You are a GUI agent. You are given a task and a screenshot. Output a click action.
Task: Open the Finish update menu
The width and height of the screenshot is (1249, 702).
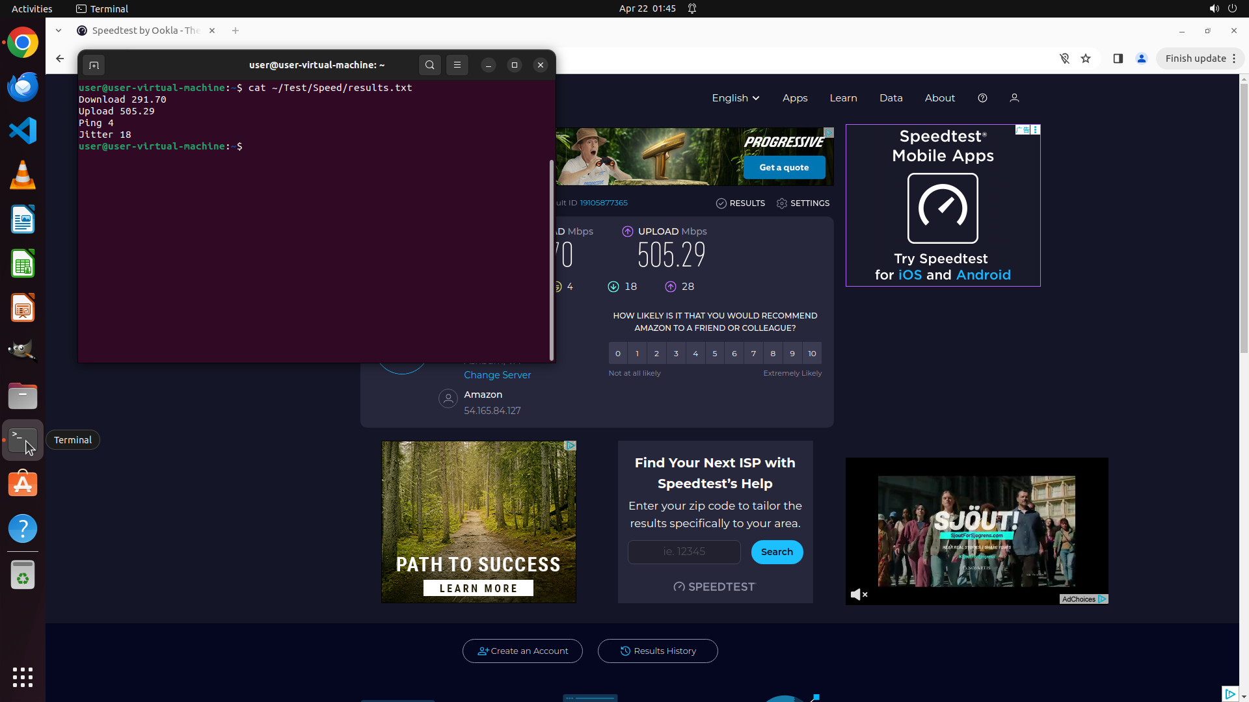[x=1200, y=58]
